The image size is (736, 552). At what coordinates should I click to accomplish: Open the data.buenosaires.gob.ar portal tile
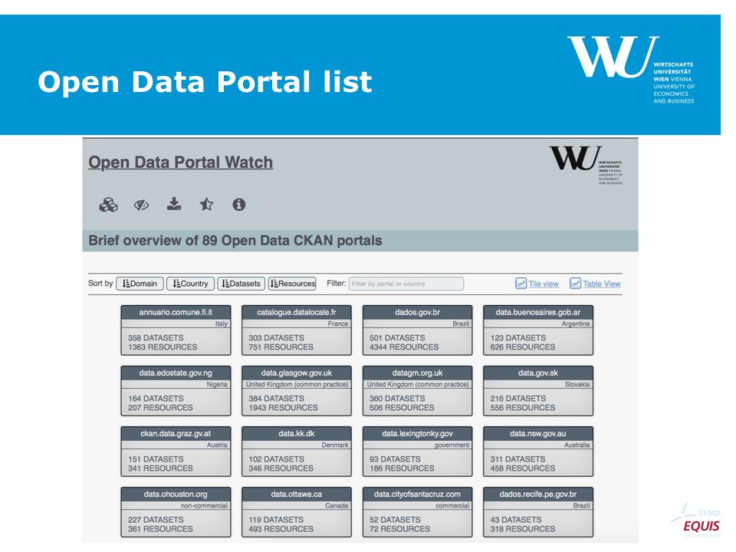tap(538, 330)
